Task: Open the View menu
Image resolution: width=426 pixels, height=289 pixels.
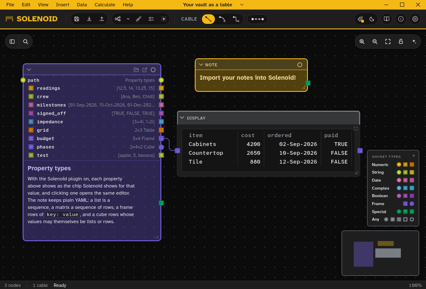Action: (43, 5)
